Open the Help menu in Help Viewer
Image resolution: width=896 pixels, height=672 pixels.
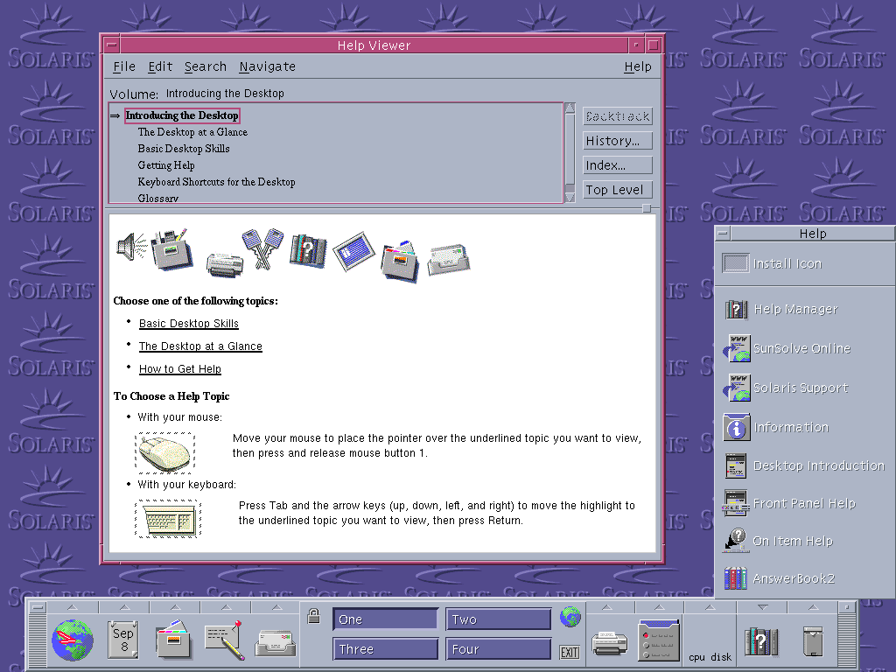pyautogui.click(x=638, y=66)
